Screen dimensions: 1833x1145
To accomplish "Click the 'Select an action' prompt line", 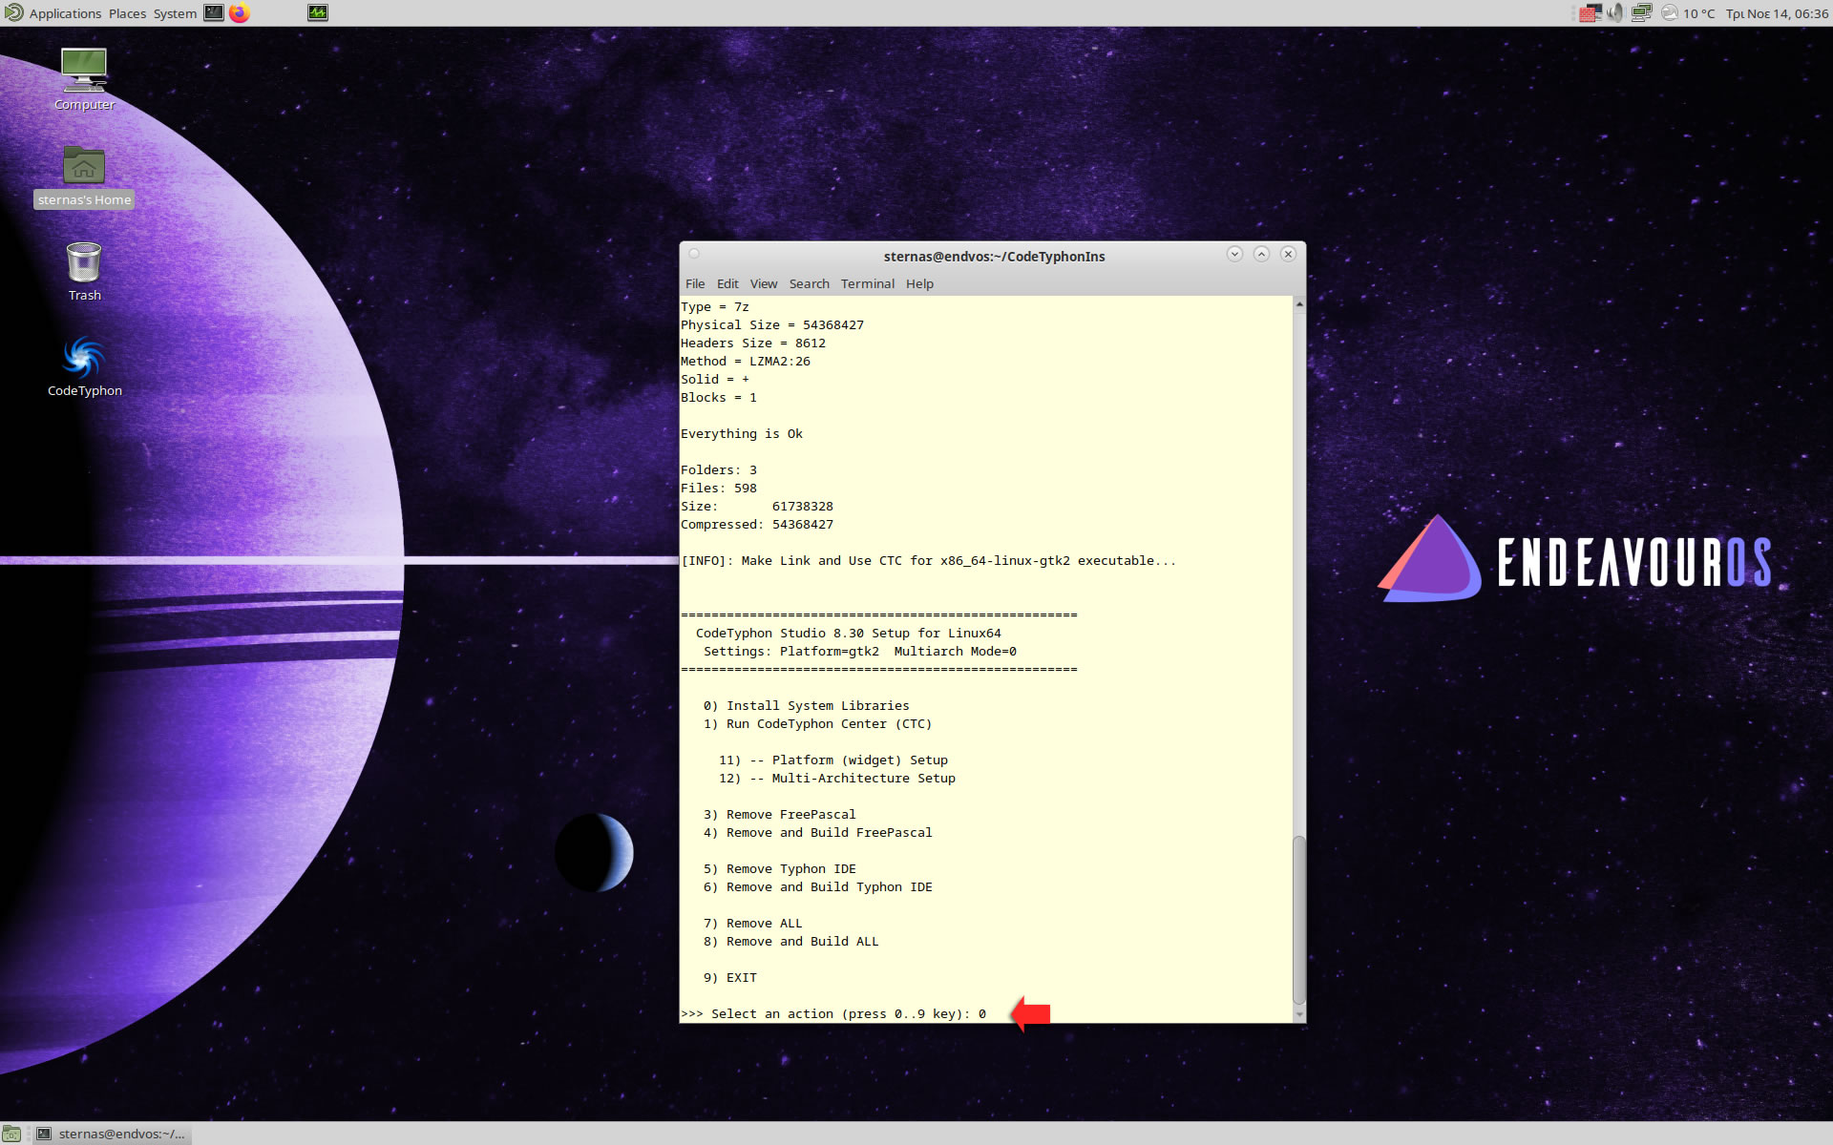I will click(833, 1013).
